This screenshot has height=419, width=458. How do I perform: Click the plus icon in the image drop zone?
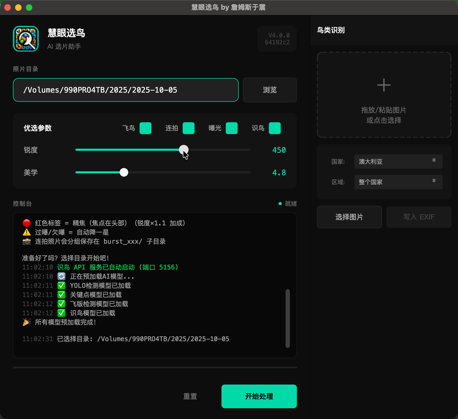[x=383, y=85]
